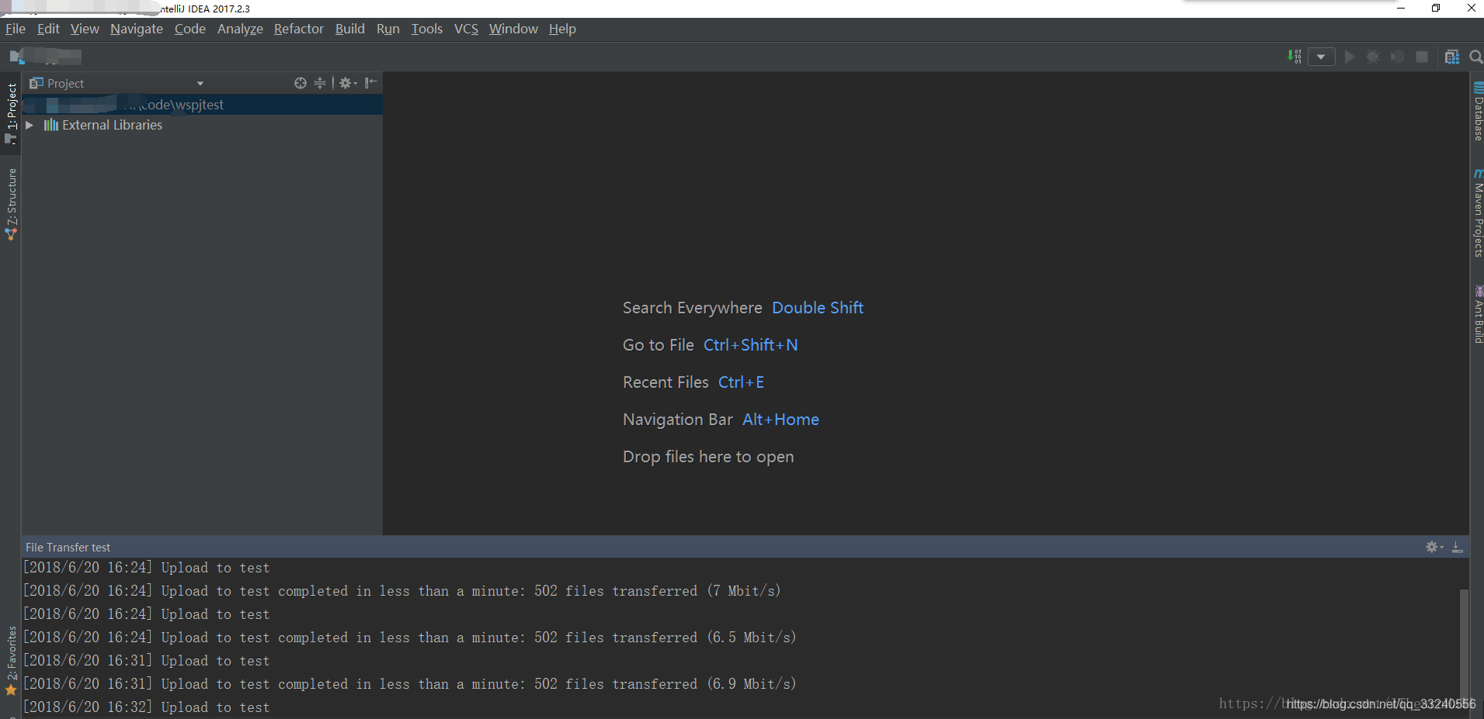Open the Project Structure icon
The height and width of the screenshot is (719, 1484).
tap(1451, 57)
